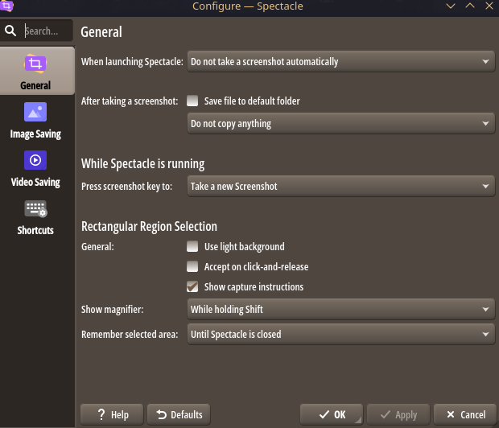499x428 pixels.
Task: Click the Spectacle app icon in title bar
Action: pos(6,6)
